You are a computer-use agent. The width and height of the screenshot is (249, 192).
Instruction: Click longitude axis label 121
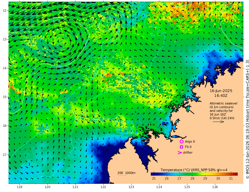(75, 187)
